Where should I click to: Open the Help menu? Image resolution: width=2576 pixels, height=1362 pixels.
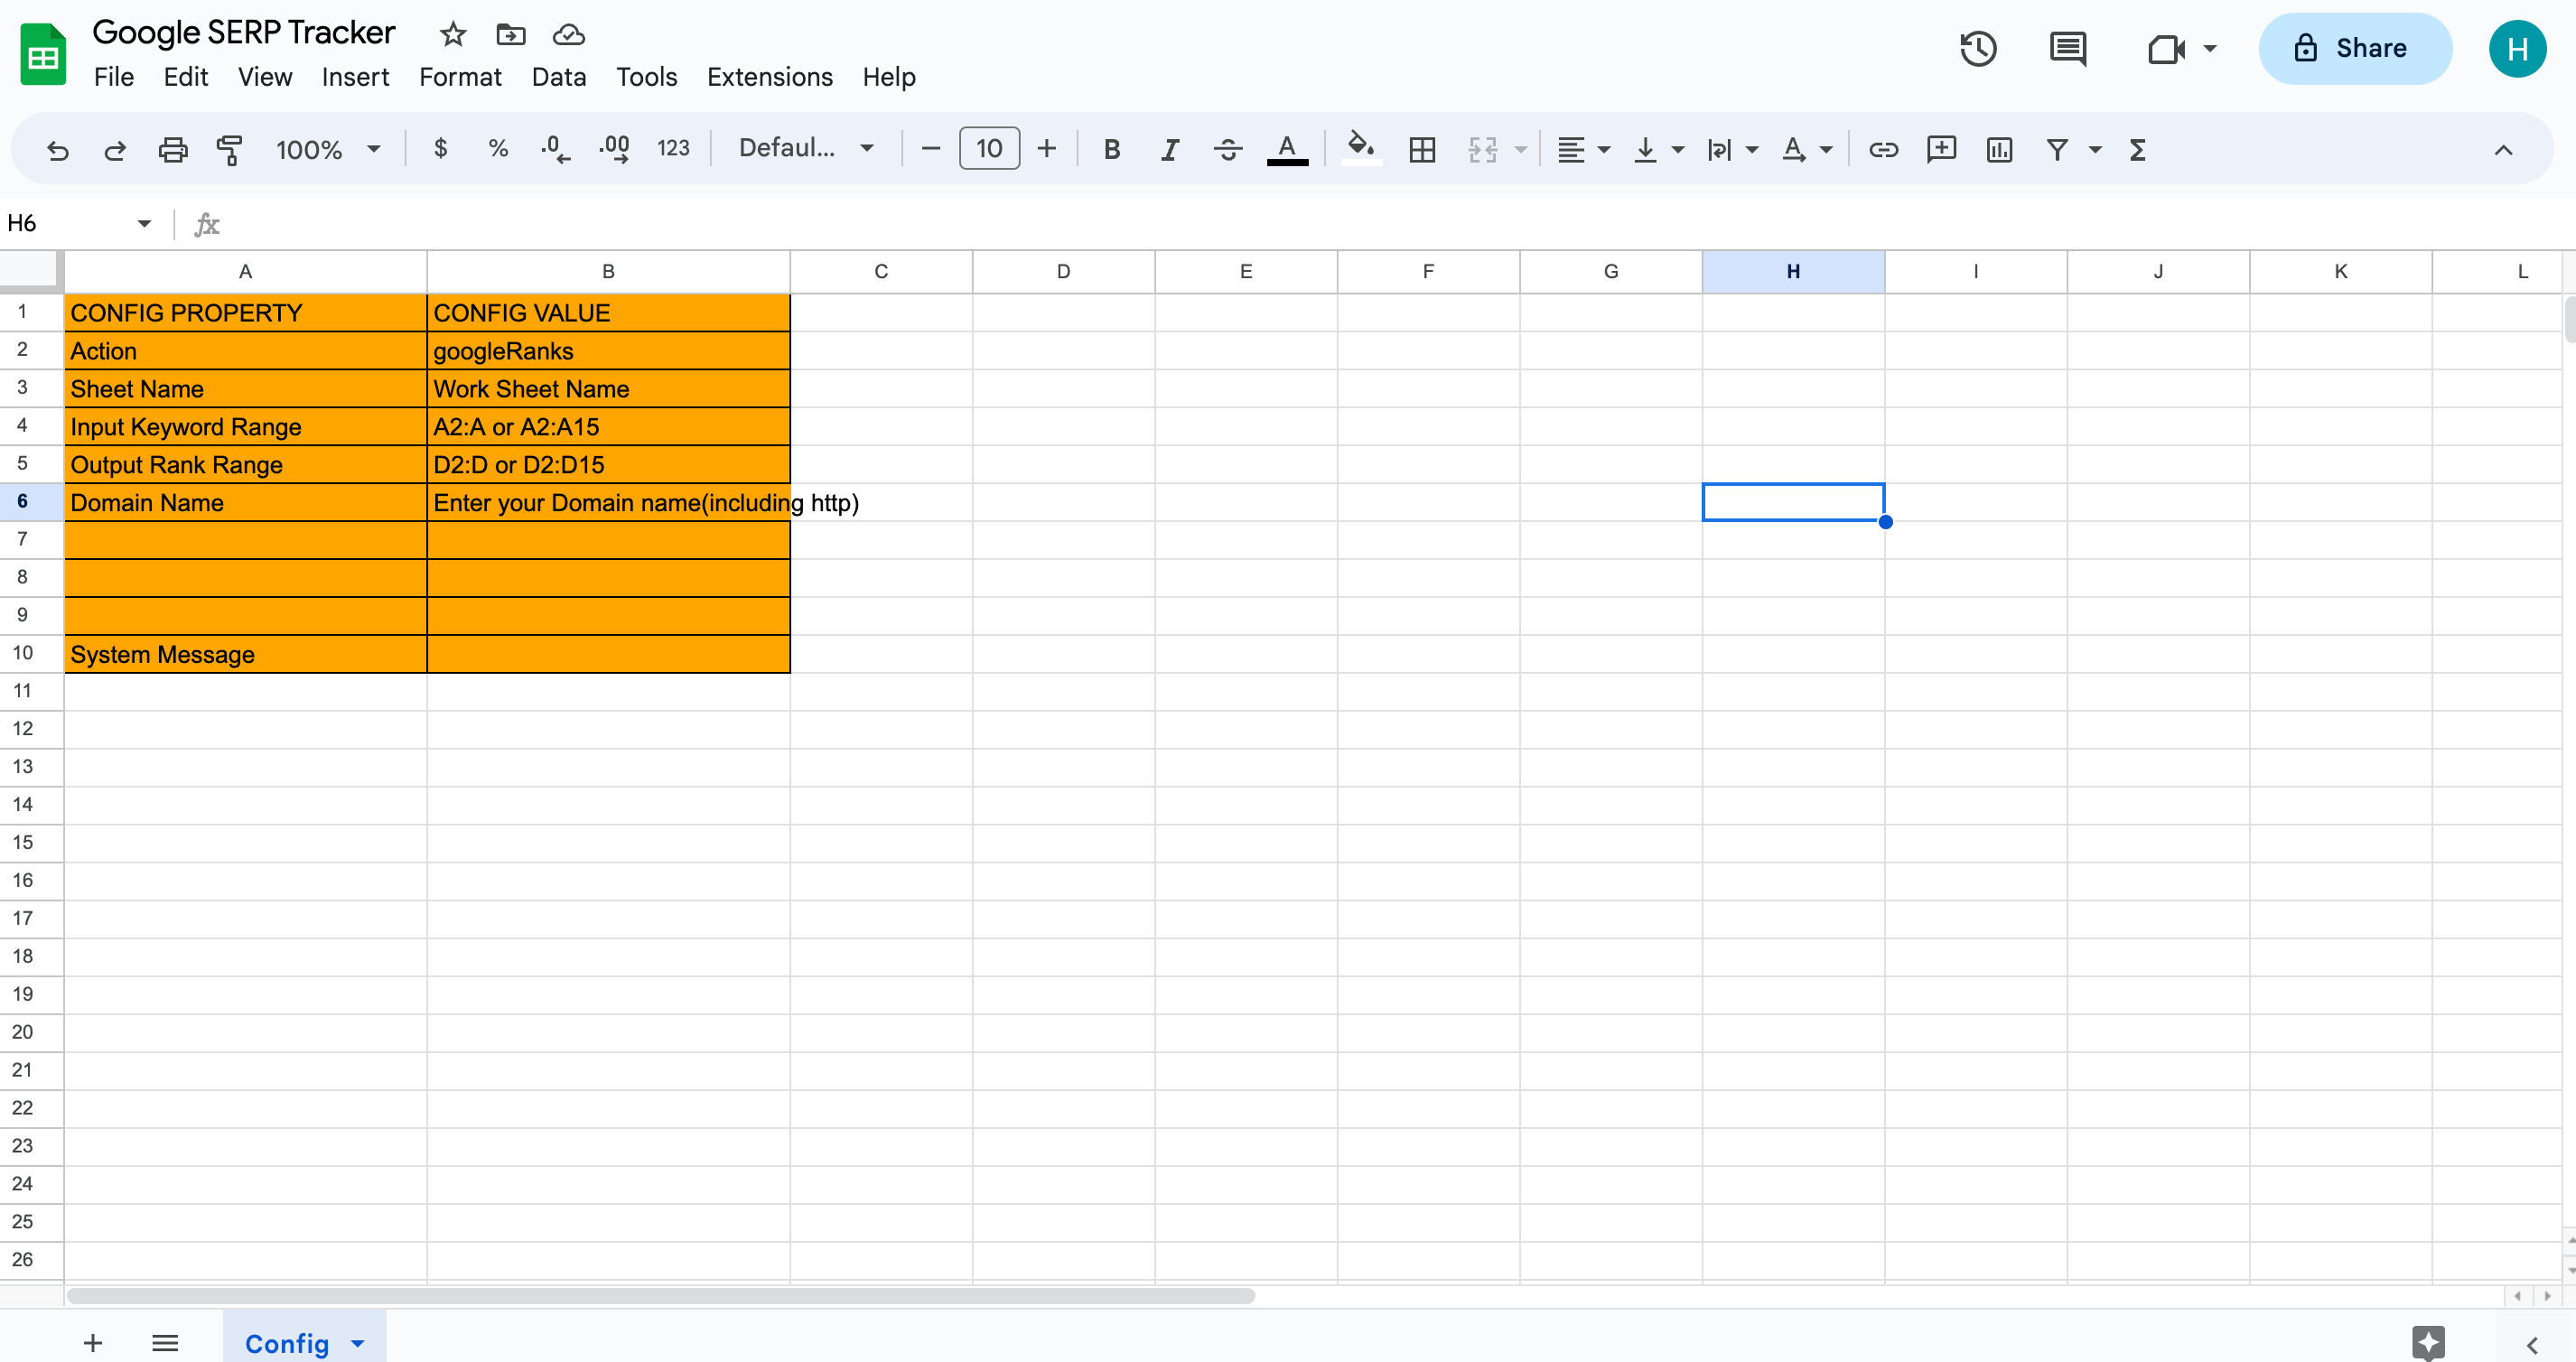[x=889, y=77]
